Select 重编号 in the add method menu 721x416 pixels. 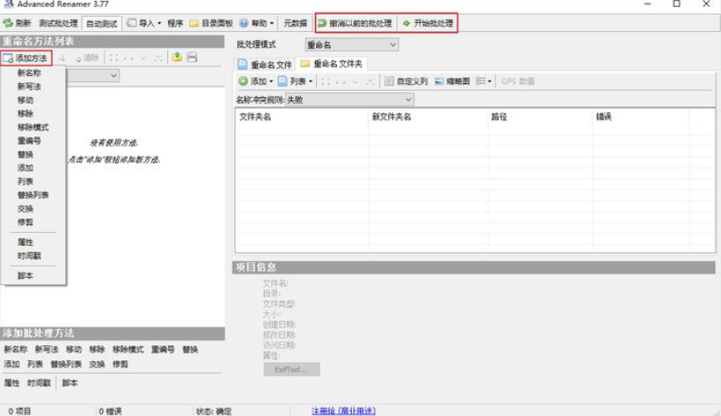pos(29,141)
